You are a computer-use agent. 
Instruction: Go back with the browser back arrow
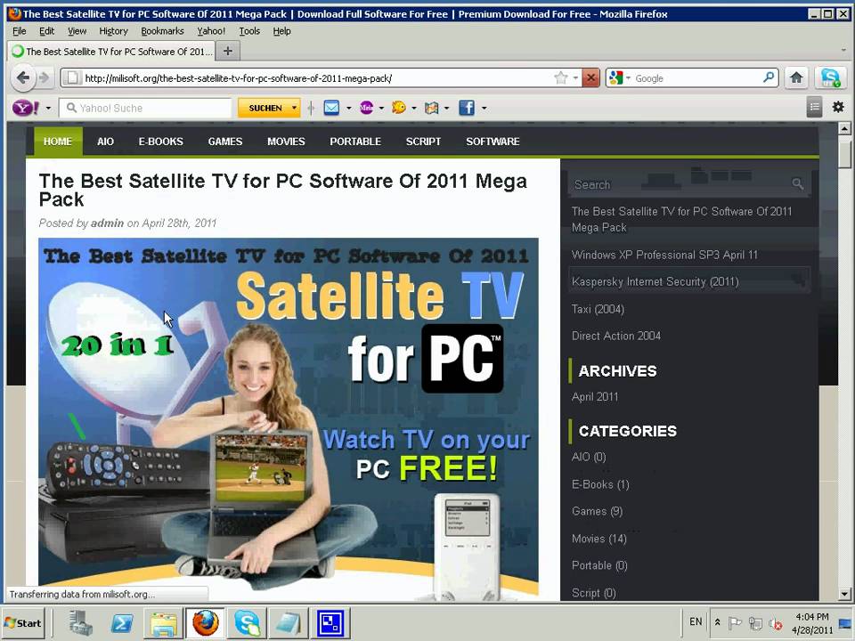[x=23, y=78]
